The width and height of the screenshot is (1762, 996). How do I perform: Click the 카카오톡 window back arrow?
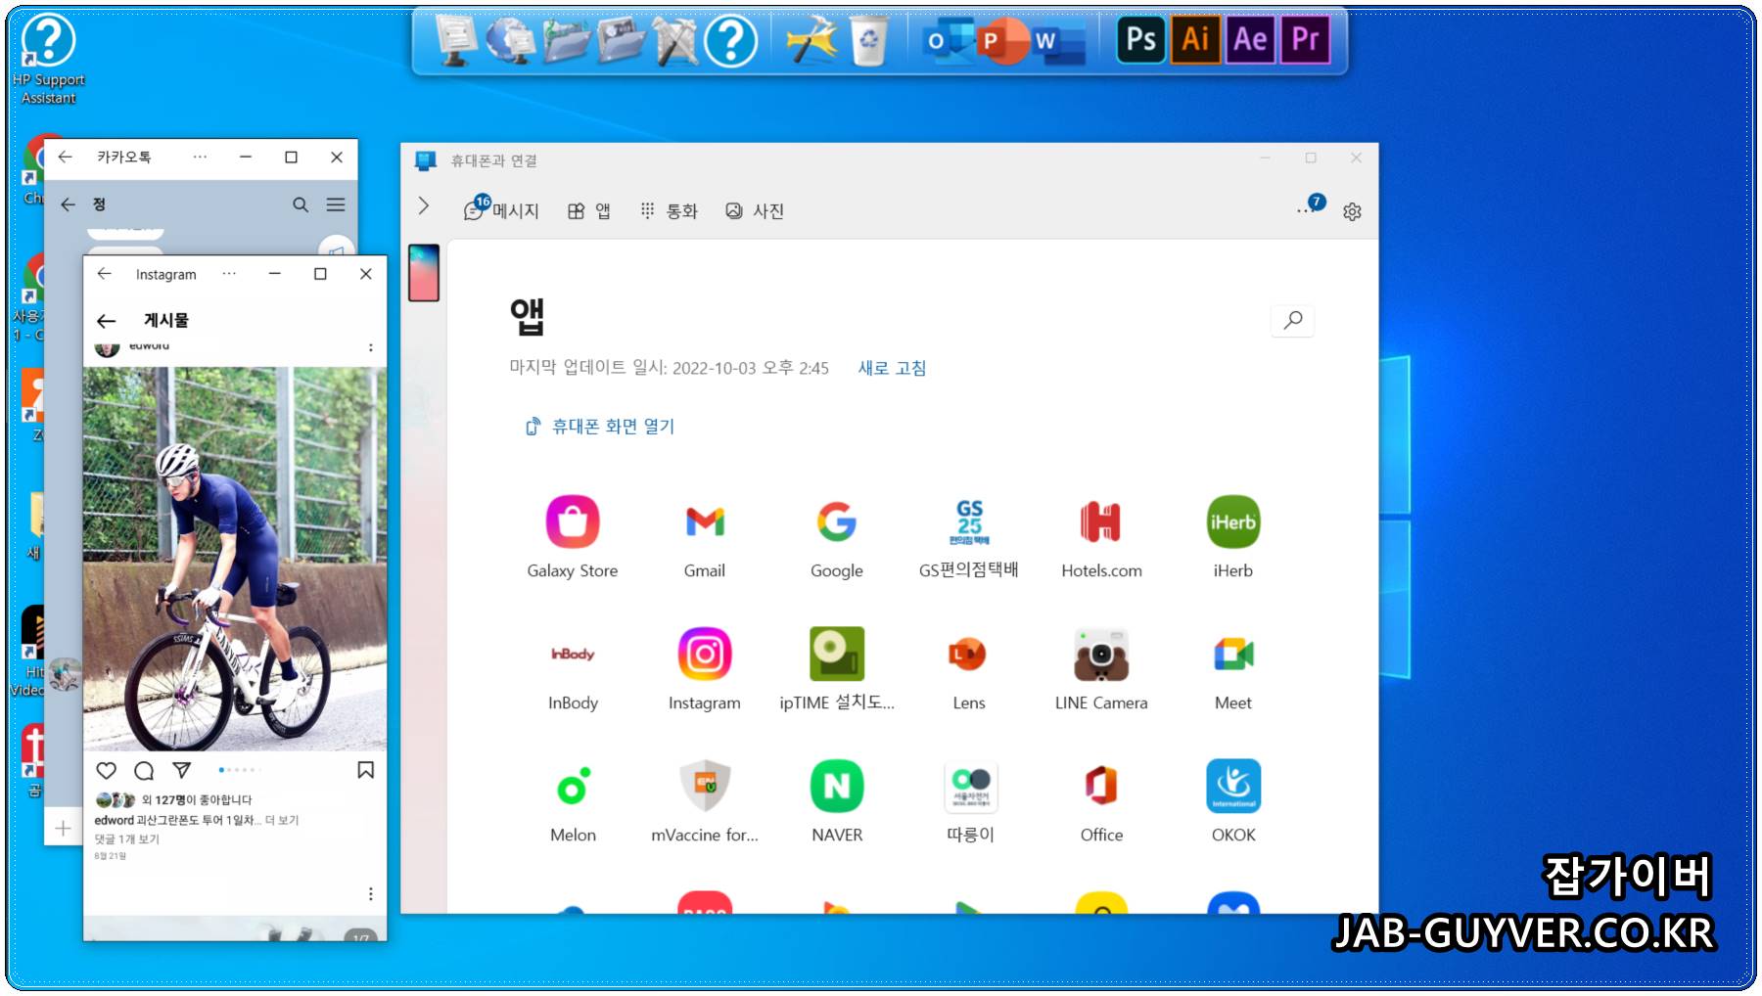66,157
